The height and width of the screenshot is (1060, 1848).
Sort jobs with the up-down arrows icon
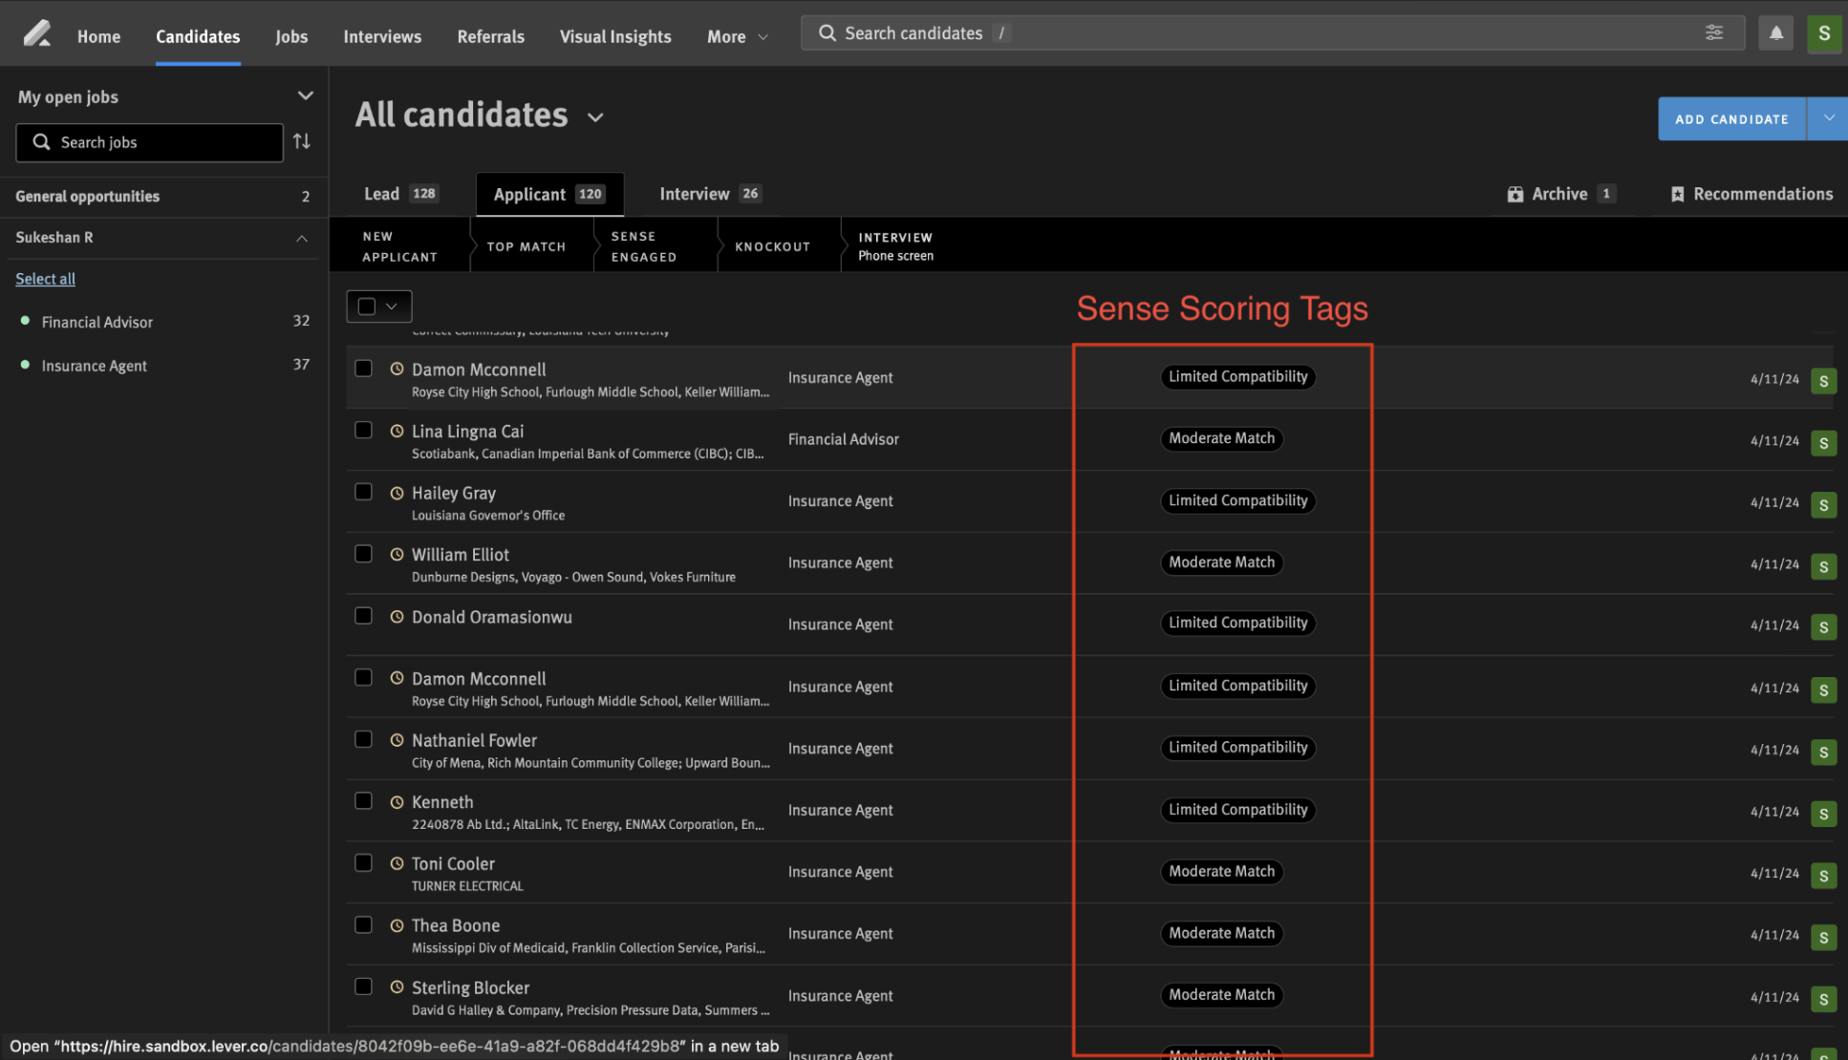coord(302,141)
